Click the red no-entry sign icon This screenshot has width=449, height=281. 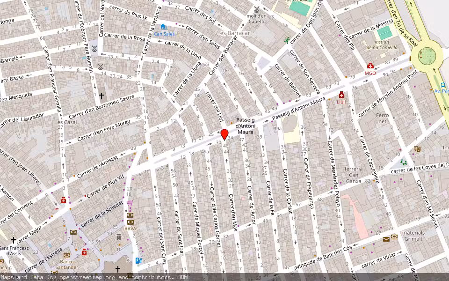pyautogui.click(x=57, y=209)
